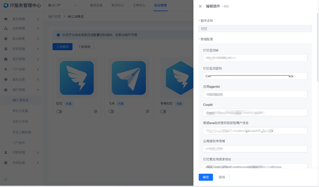The image size is (319, 187).
Task: Expand the 系统配置 menu chevron
Action: point(38,163)
